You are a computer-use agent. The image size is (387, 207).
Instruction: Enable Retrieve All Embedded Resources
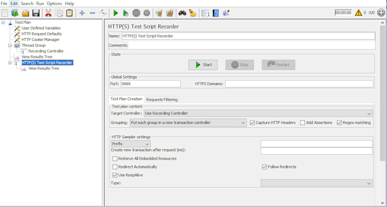coord(115,159)
